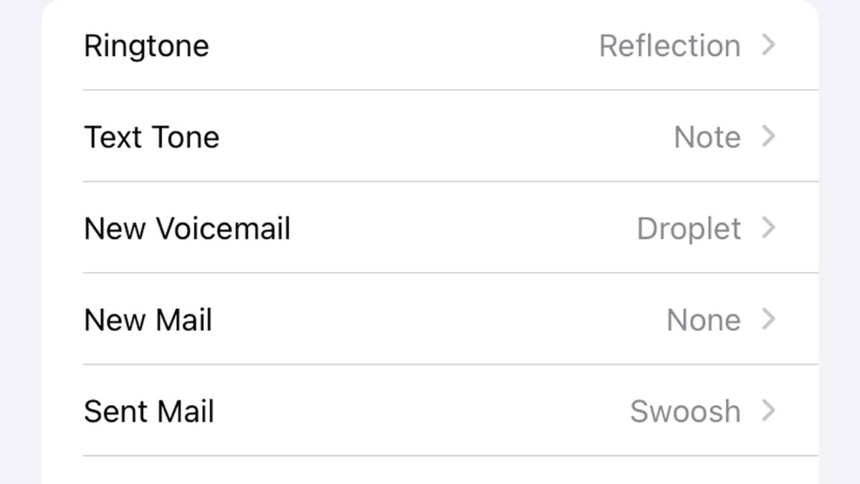Image resolution: width=860 pixels, height=484 pixels.
Task: Select the Ringtone label
Action: 146,46
